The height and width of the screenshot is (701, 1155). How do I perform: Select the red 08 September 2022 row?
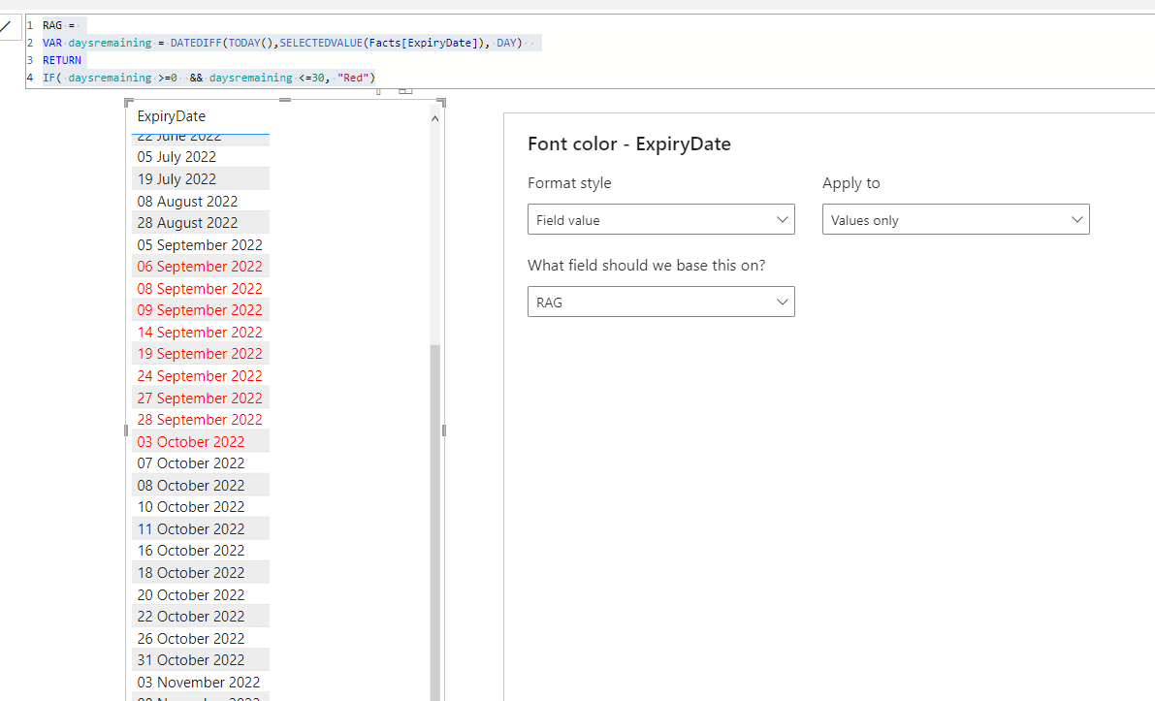[201, 289]
